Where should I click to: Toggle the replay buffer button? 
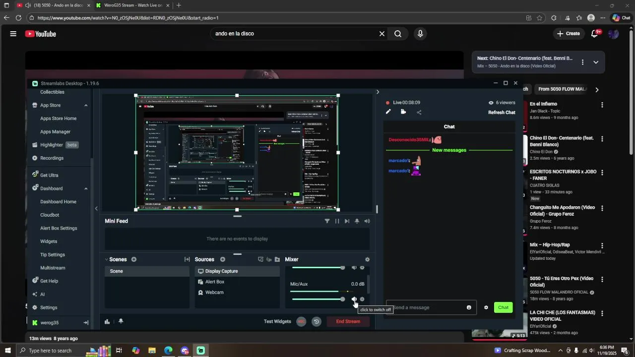pos(317,321)
